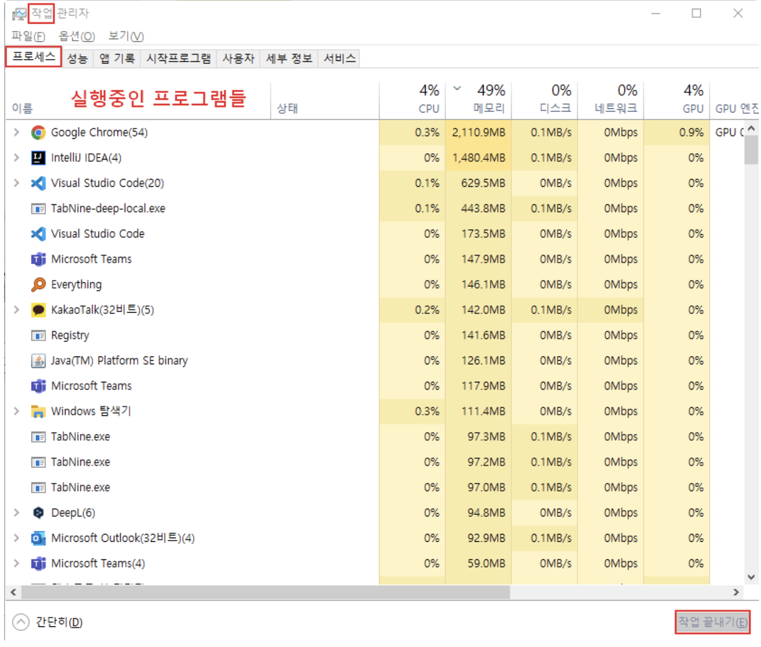Image resolution: width=761 pixels, height=647 pixels.
Task: Click the 94.8MB memory value for DeepL
Action: (486, 512)
